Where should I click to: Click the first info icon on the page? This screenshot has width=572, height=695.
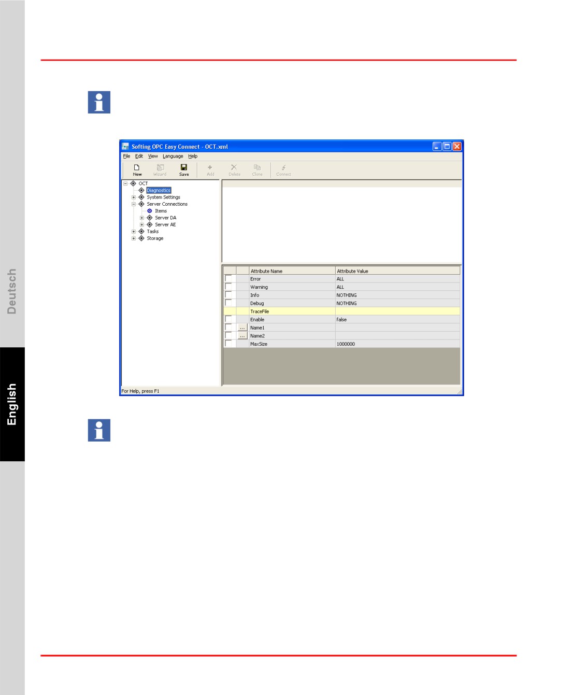coord(99,102)
